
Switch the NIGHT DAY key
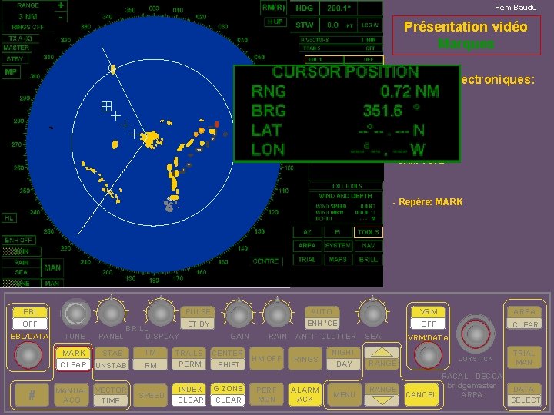tap(344, 359)
